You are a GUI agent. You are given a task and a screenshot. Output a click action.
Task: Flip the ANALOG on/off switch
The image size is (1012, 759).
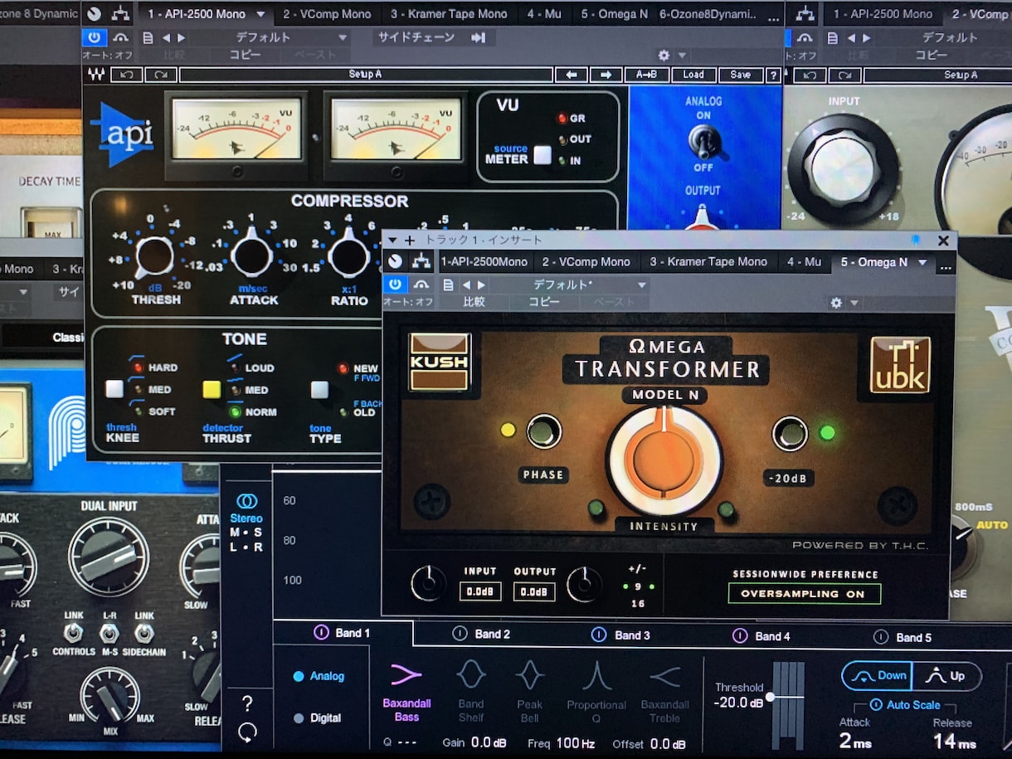pyautogui.click(x=703, y=143)
